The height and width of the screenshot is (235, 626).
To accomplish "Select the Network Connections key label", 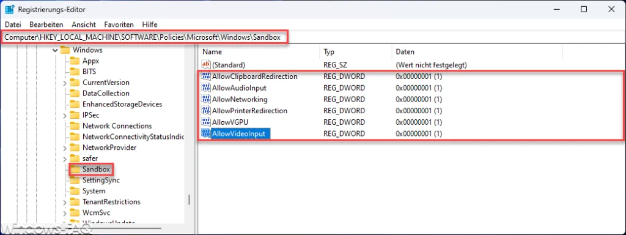I will [117, 126].
